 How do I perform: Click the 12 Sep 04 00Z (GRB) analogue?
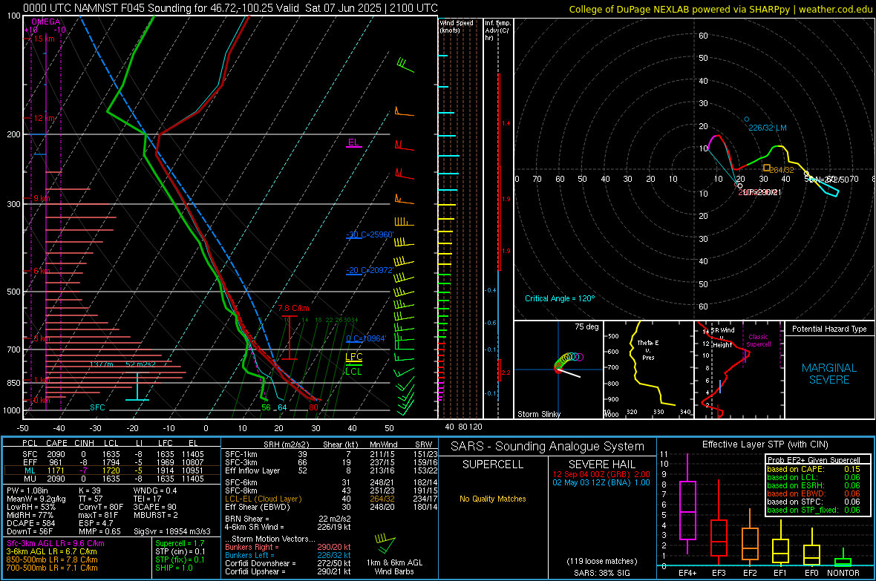(601, 474)
